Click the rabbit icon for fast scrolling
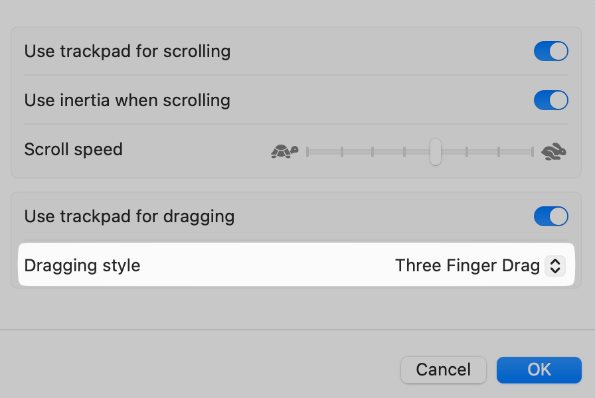The width and height of the screenshot is (595, 398). (554, 151)
